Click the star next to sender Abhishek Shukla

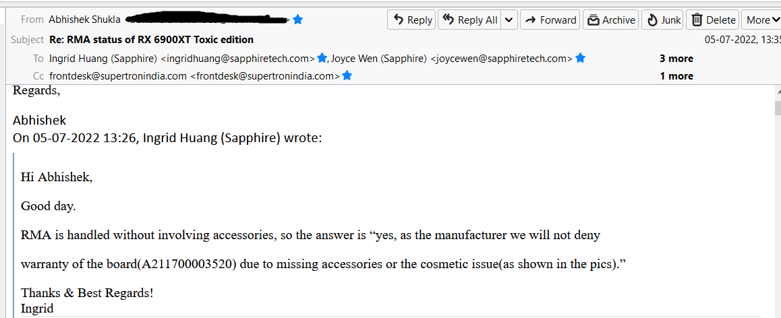tap(297, 20)
